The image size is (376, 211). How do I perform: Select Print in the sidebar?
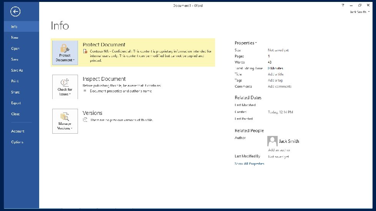pyautogui.click(x=22, y=81)
